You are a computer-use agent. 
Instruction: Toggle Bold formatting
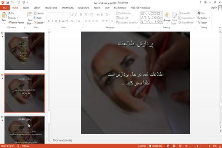49,21
